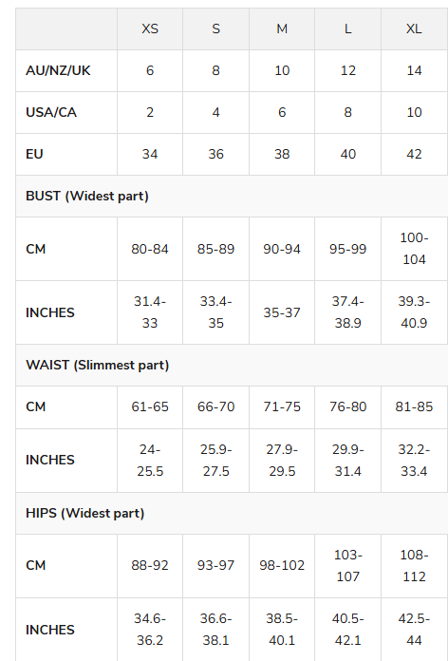Click the waist inches cell 24-25.5
The image size is (448, 661).
click(150, 461)
